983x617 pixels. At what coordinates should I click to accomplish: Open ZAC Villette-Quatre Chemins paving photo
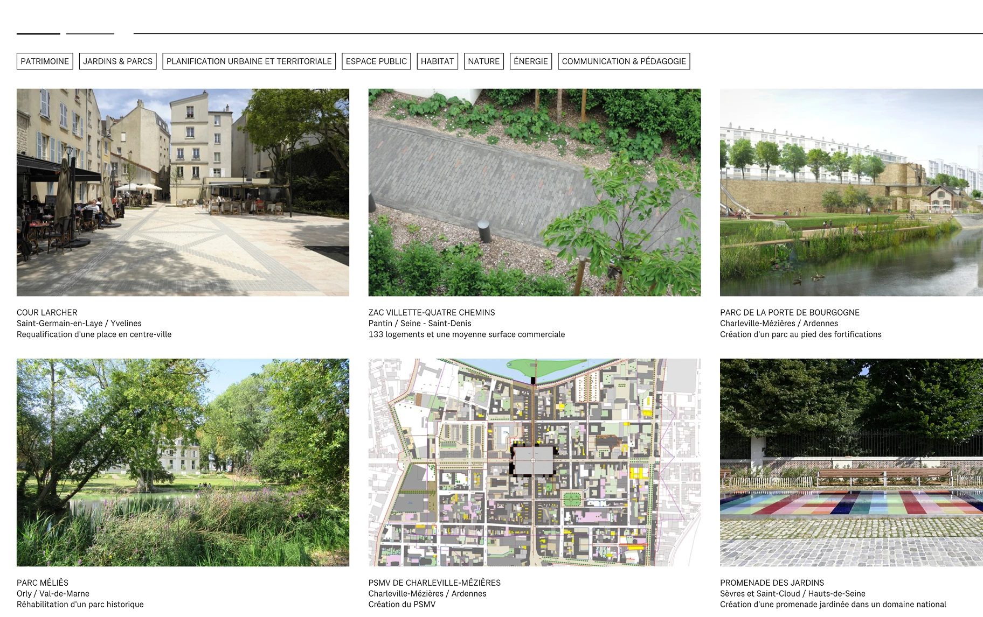535,192
